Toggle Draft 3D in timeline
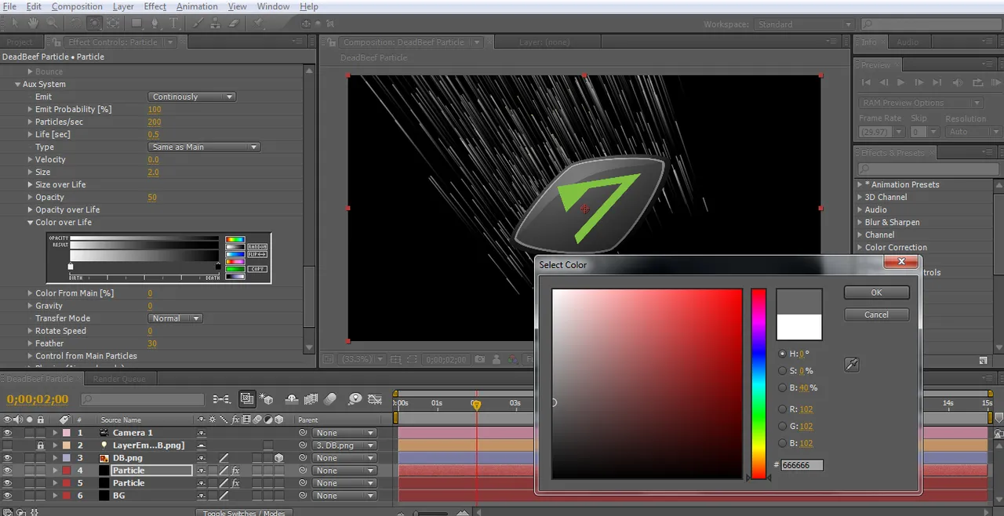Screen dimensions: 1004x516 pos(266,399)
